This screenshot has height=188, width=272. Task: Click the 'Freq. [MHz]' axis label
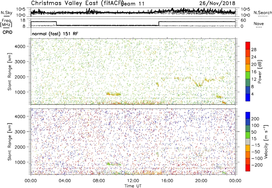point(6,23)
